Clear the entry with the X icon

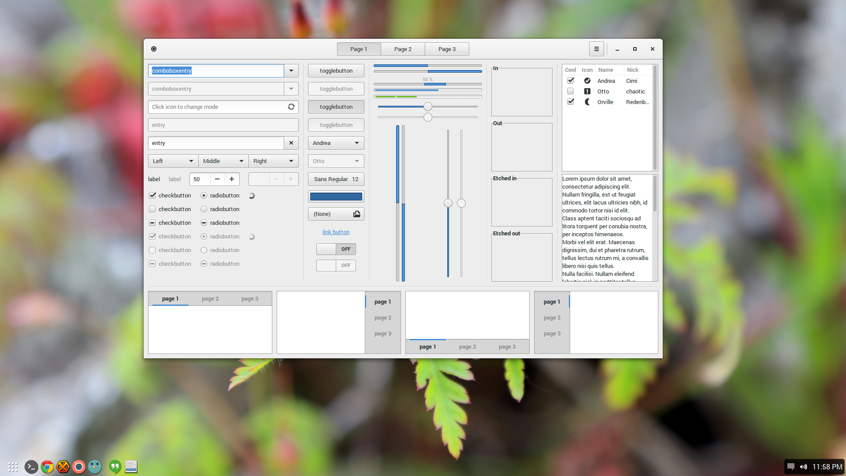point(291,143)
